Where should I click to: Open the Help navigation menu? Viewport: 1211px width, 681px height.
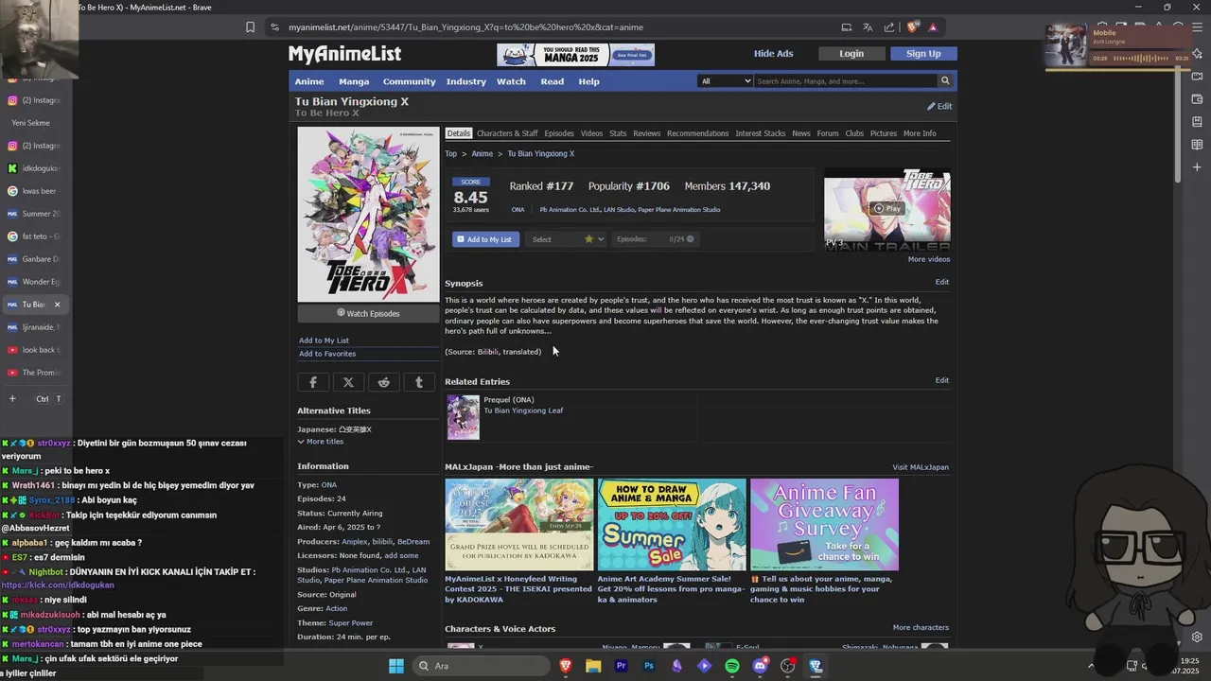(x=588, y=81)
